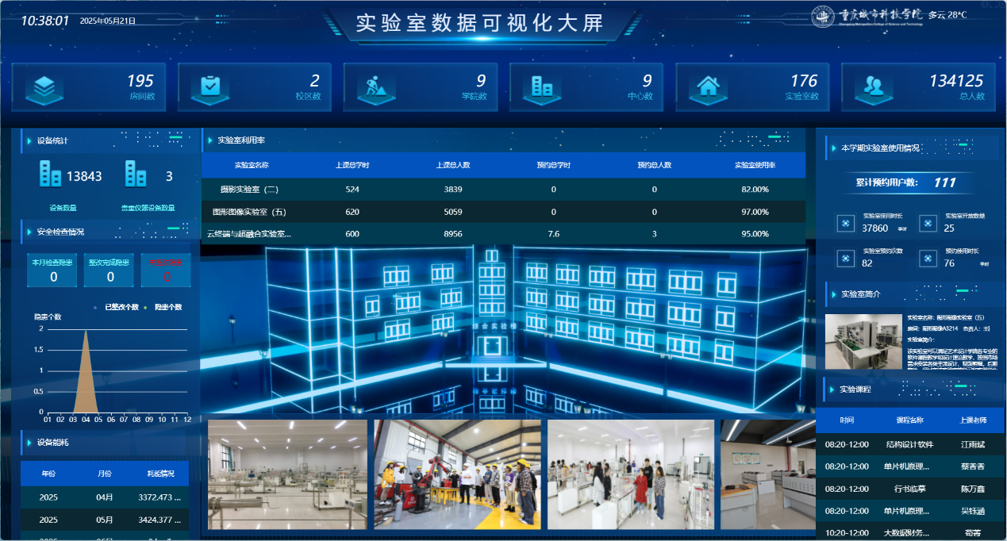Image resolution: width=1007 pixels, height=541 pixels.
Task: Expand the 安全检查情况 panel header arrow
Action: [x=29, y=232]
